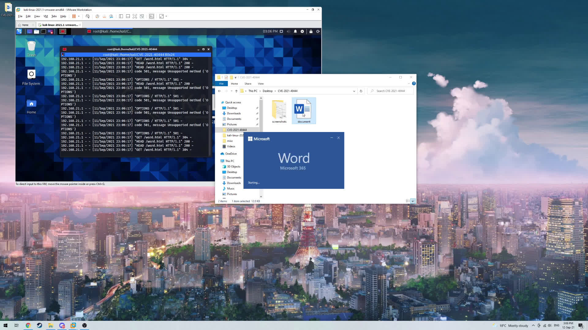Select the screenshots folder

click(x=279, y=111)
